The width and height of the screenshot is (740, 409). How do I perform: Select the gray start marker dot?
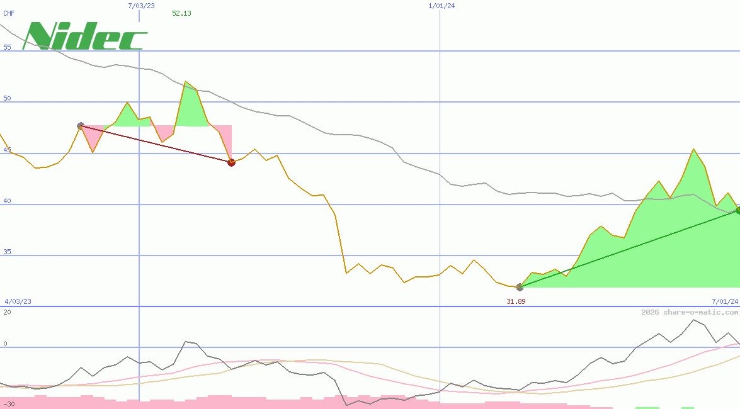80,125
